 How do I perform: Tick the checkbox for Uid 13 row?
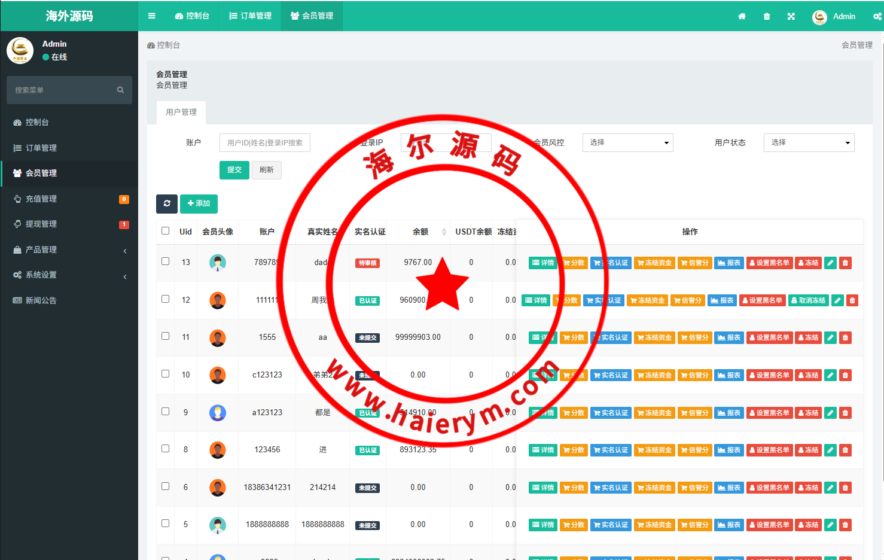pyautogui.click(x=166, y=261)
